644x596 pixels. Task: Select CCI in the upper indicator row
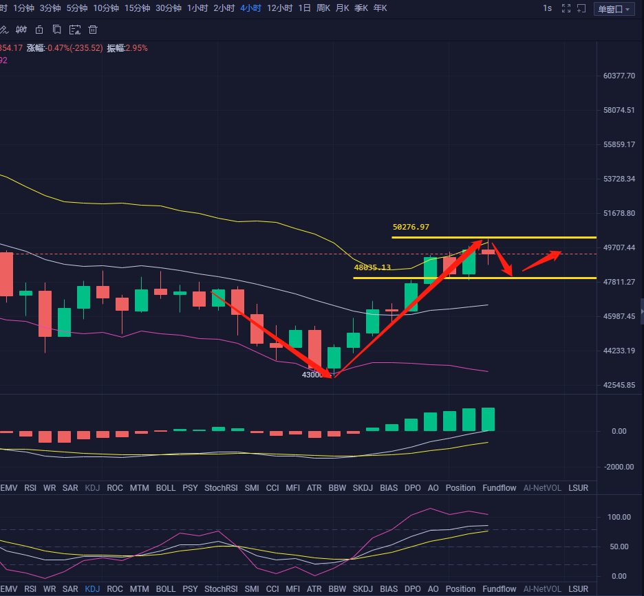pos(272,488)
